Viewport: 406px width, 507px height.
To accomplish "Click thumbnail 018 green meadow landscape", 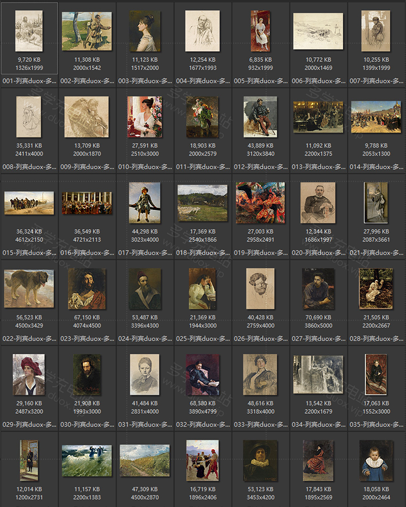I will (x=202, y=203).
